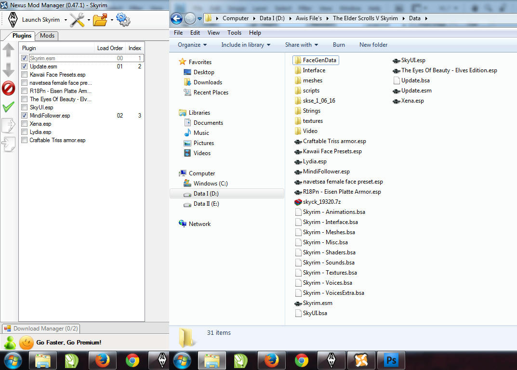The width and height of the screenshot is (517, 370).
Task: Enable the SkyUI.esp plugin checkbox
Action: pos(25,107)
